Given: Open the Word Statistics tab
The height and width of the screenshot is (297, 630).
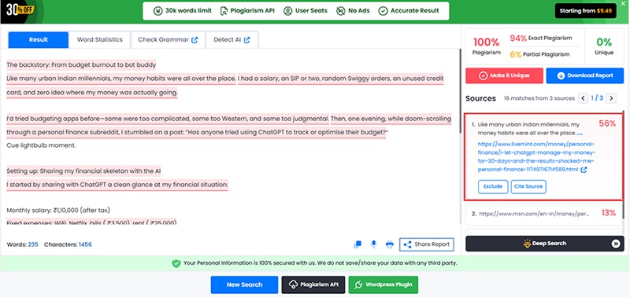Looking at the screenshot, I should (100, 40).
